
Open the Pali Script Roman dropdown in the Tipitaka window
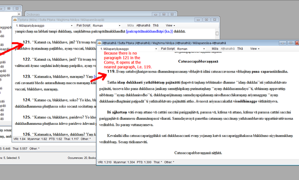click(107, 26)
